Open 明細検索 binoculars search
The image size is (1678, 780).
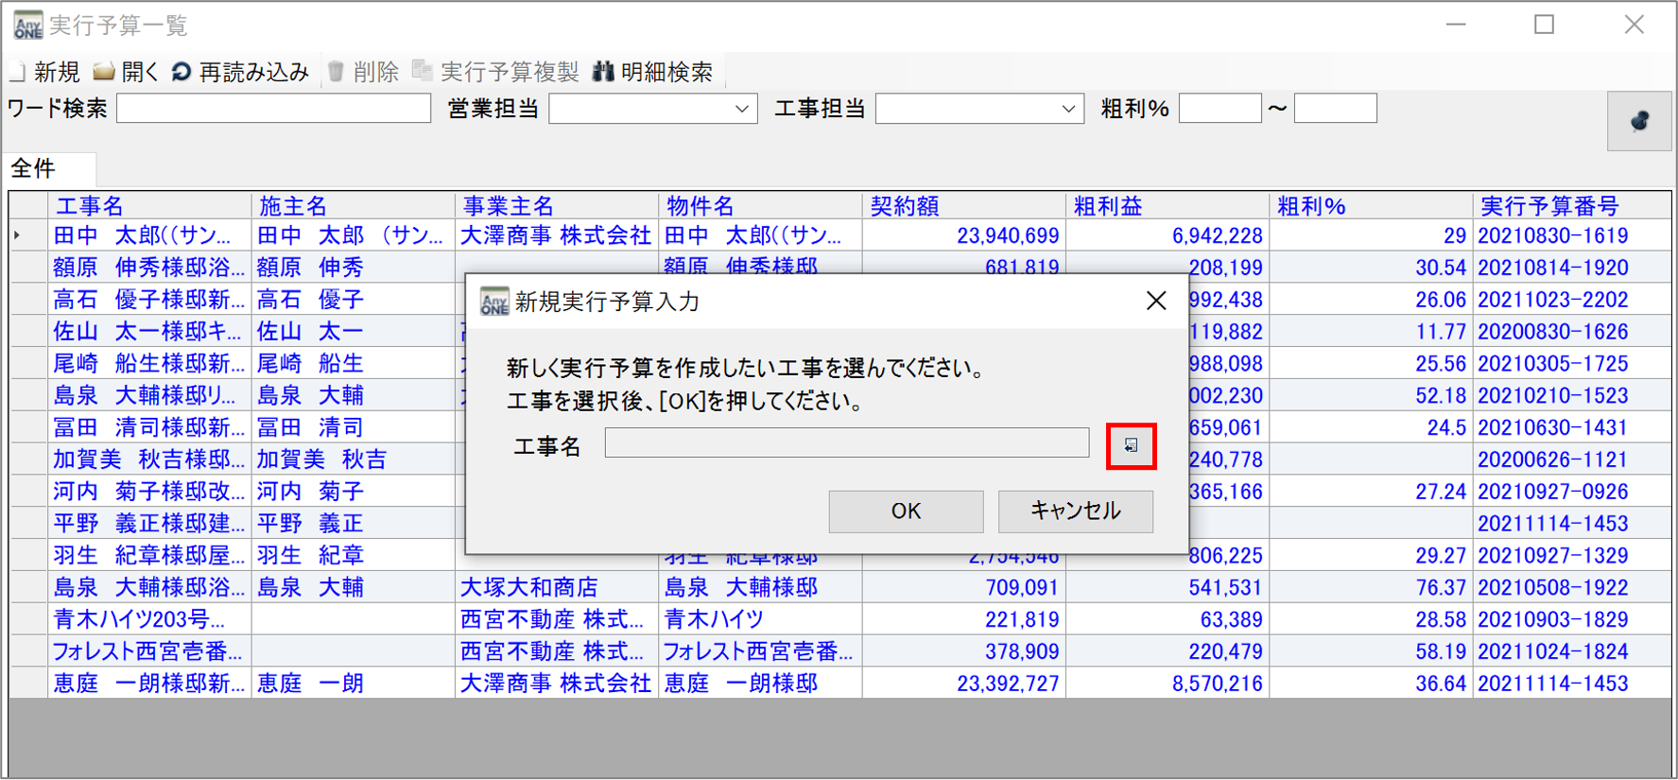pyautogui.click(x=603, y=72)
